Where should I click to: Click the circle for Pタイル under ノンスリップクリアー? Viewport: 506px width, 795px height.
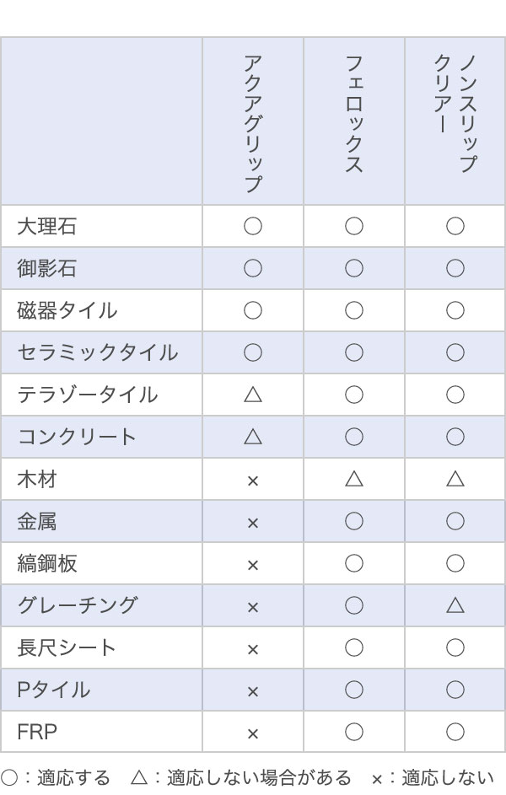coord(455,690)
